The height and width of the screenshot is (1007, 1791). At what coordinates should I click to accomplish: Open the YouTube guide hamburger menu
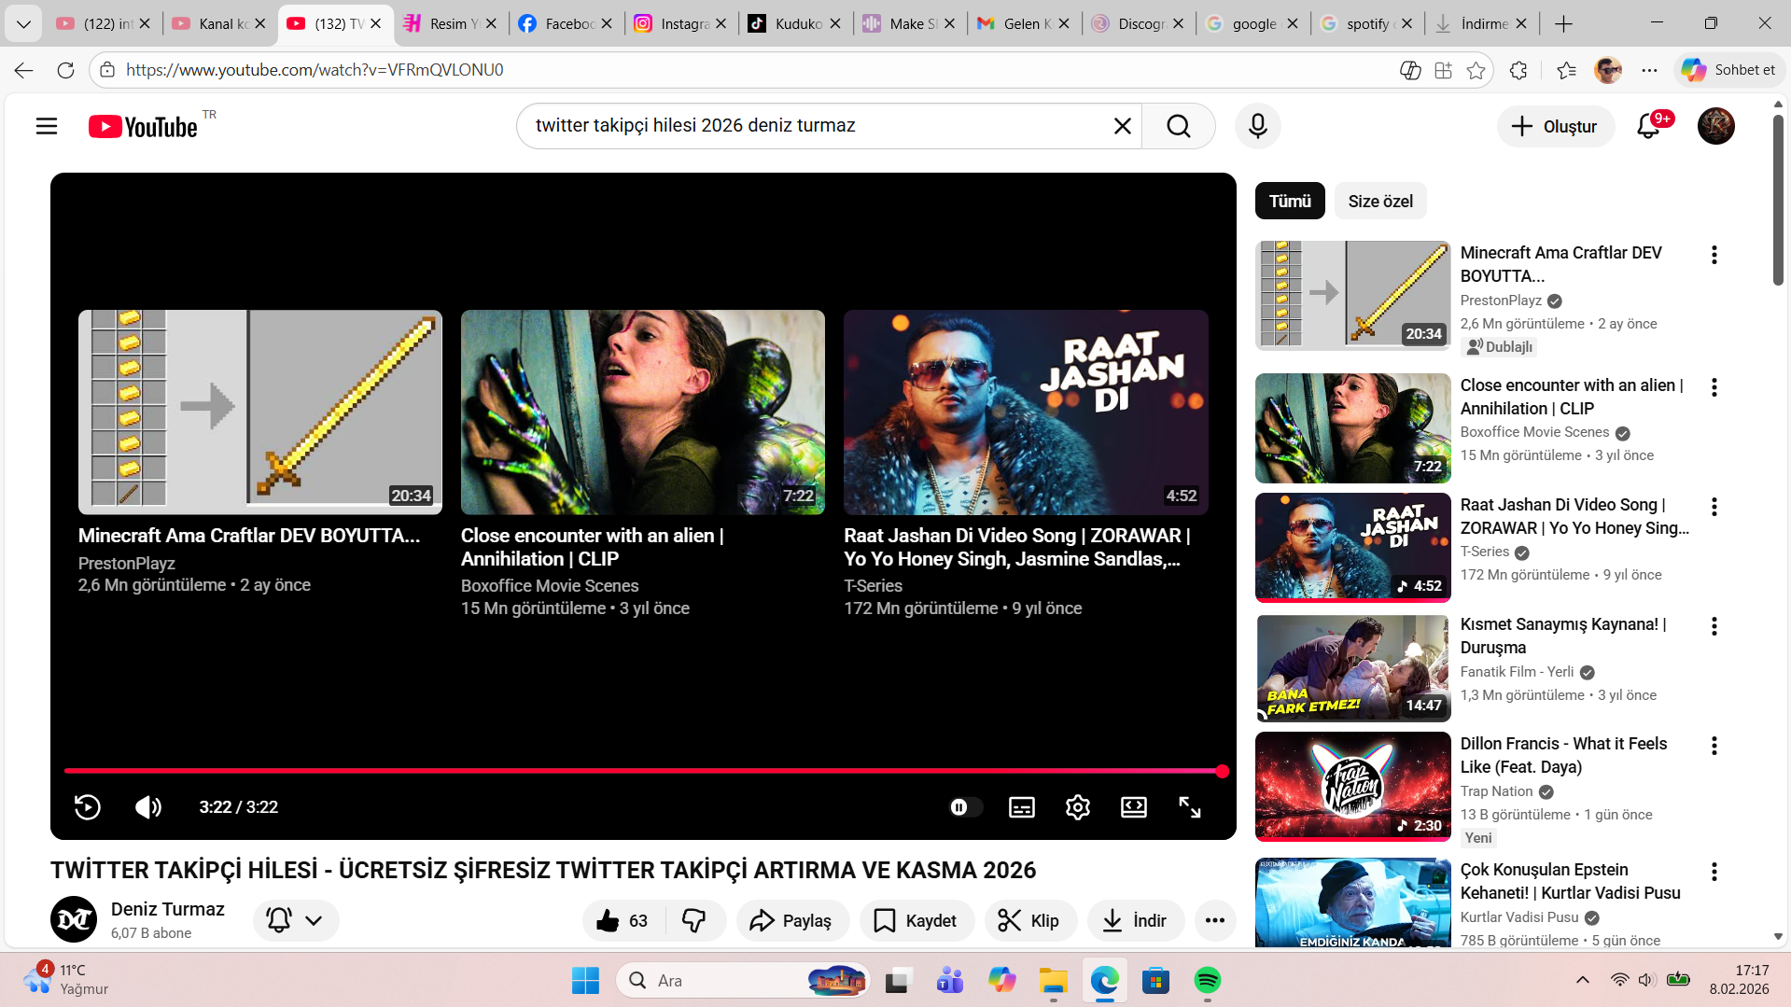pyautogui.click(x=47, y=126)
